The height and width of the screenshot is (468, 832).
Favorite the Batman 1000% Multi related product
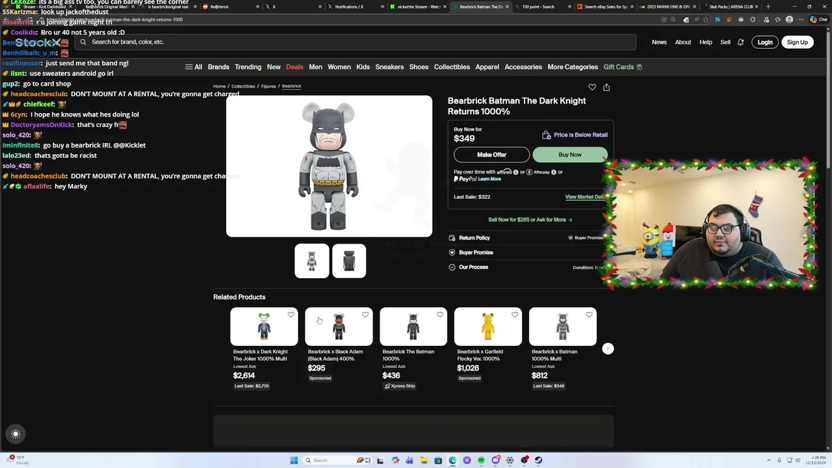[589, 315]
